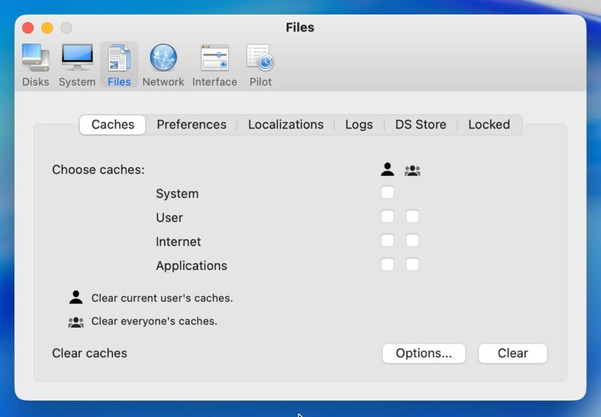The height and width of the screenshot is (417, 601).
Task: Open the Disks toolbar pane
Action: (x=36, y=65)
